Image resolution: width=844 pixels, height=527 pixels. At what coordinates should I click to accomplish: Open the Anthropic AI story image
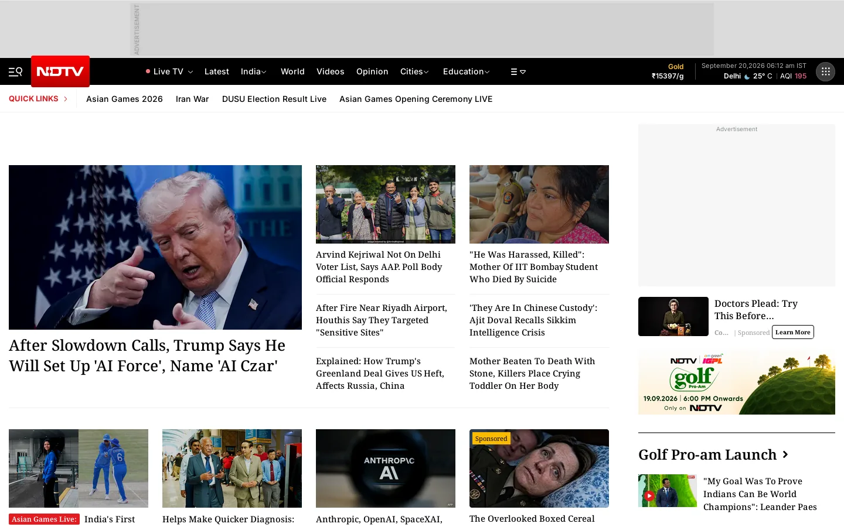(386, 468)
